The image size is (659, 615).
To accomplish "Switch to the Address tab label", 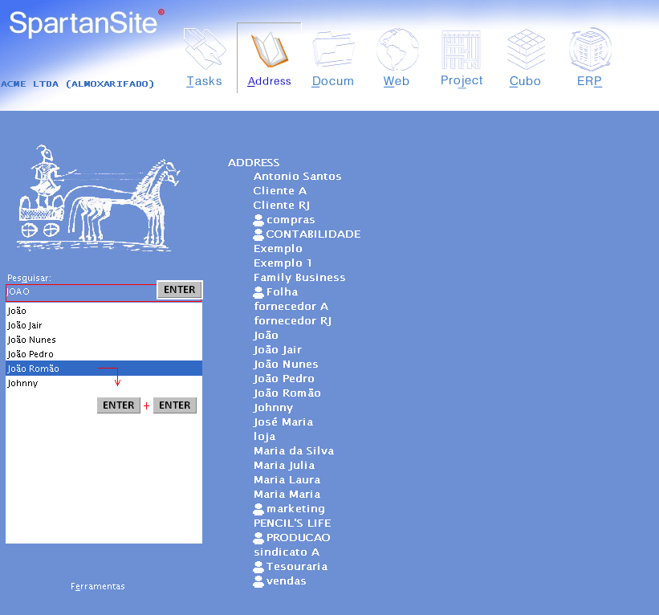I will pos(269,81).
